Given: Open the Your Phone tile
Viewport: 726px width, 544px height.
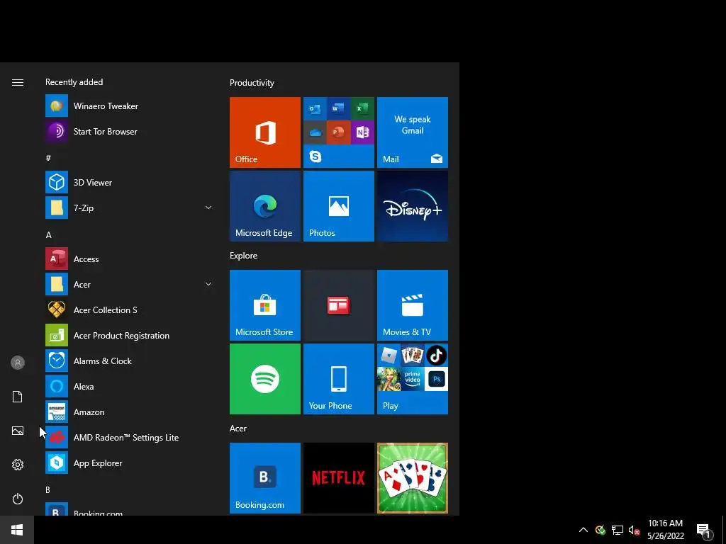Looking at the screenshot, I should [338, 379].
